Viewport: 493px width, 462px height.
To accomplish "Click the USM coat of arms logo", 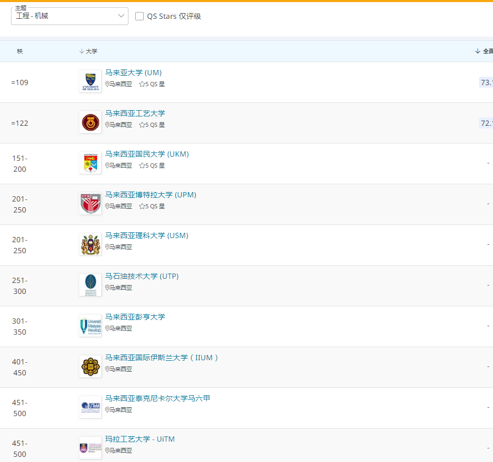I will point(90,245).
